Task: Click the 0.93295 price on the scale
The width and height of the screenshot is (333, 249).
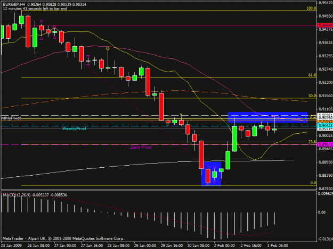Action: [326, 56]
